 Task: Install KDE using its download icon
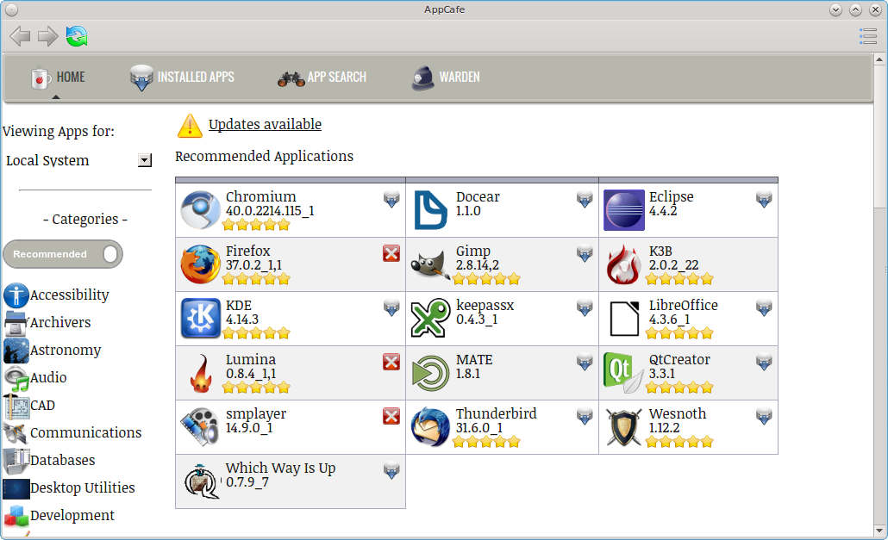pyautogui.click(x=391, y=307)
